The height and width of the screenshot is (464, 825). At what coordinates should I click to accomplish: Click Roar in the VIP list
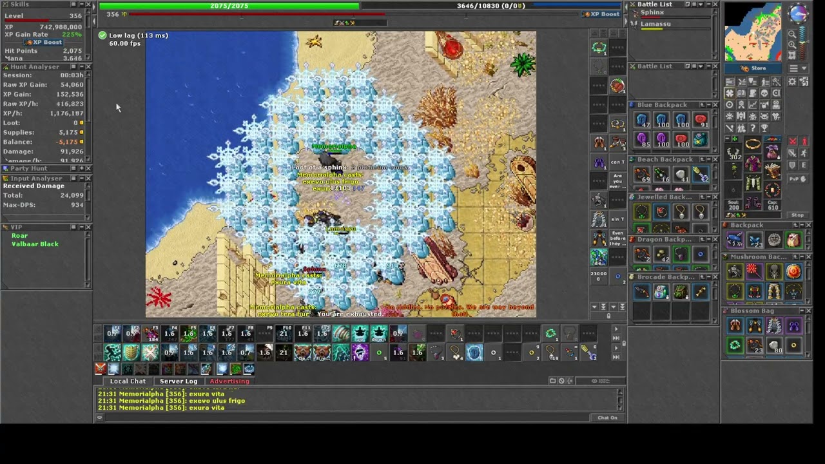pos(19,236)
